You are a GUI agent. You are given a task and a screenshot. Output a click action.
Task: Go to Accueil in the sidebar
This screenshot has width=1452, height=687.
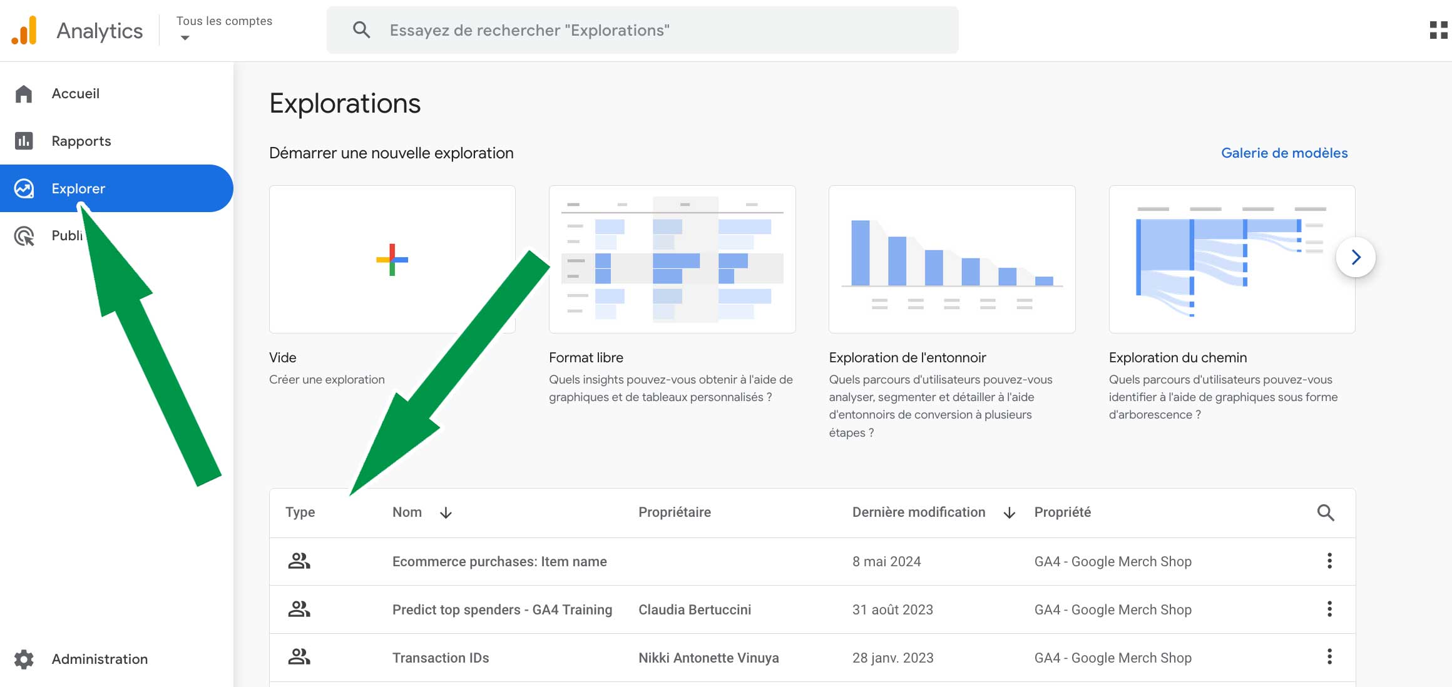tap(116, 93)
